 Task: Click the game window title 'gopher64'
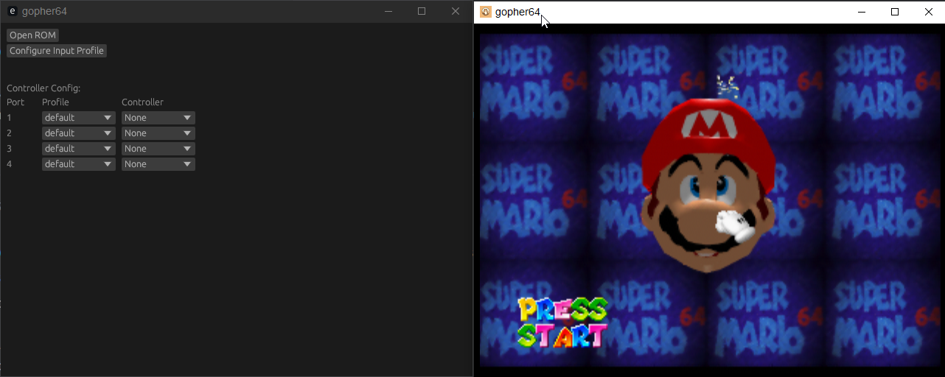[x=517, y=12]
